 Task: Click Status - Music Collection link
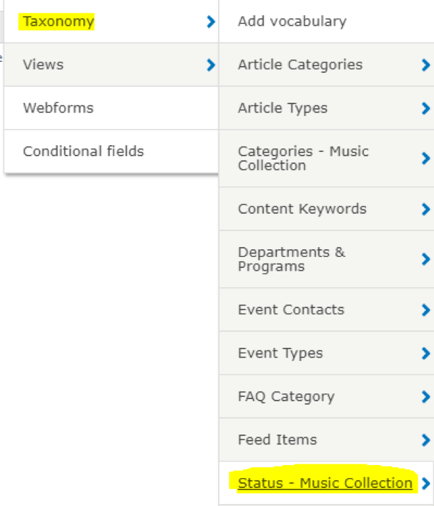(x=325, y=483)
